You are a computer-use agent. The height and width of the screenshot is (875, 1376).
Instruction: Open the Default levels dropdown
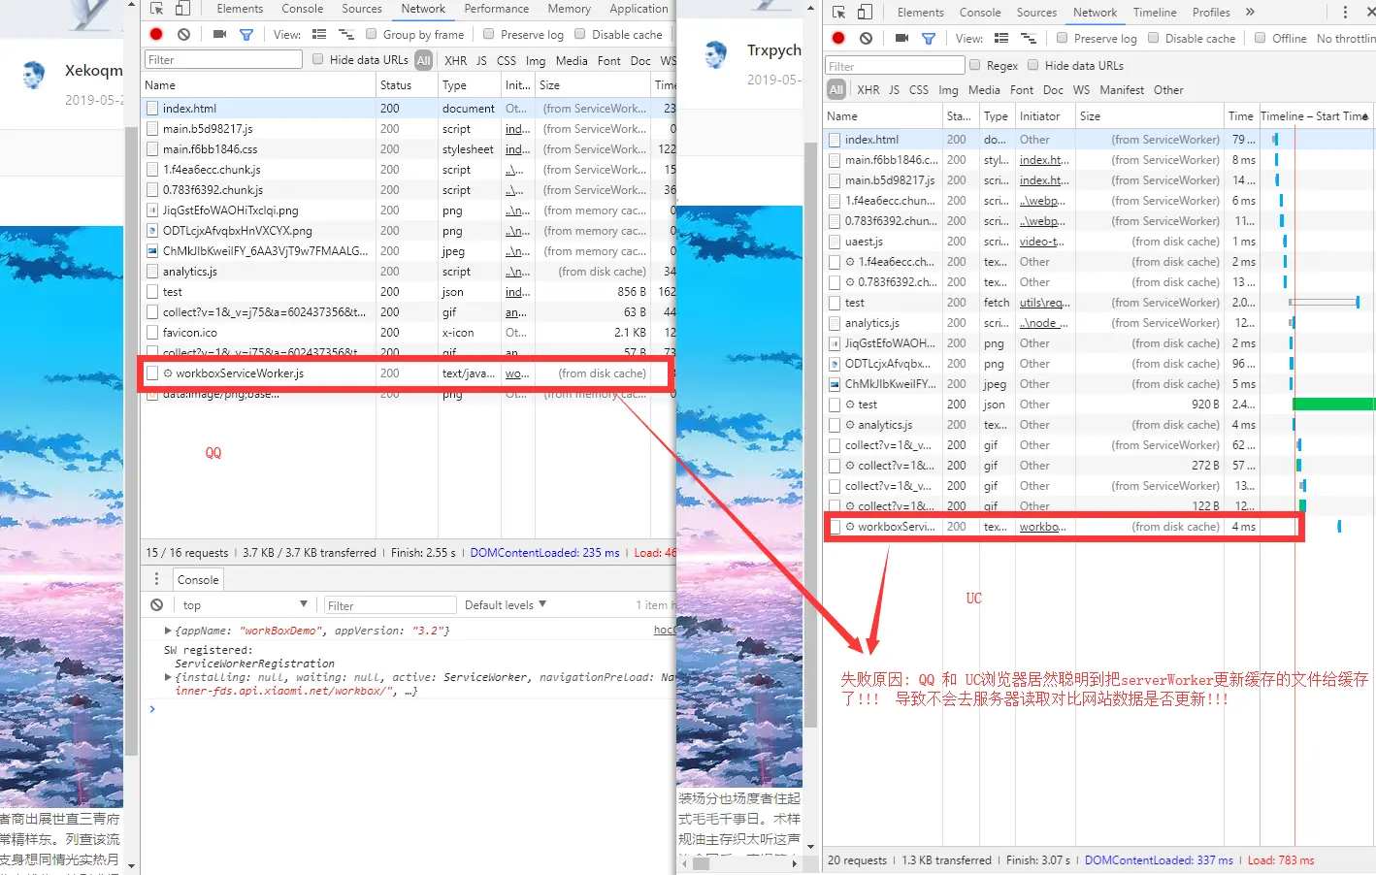coord(506,605)
